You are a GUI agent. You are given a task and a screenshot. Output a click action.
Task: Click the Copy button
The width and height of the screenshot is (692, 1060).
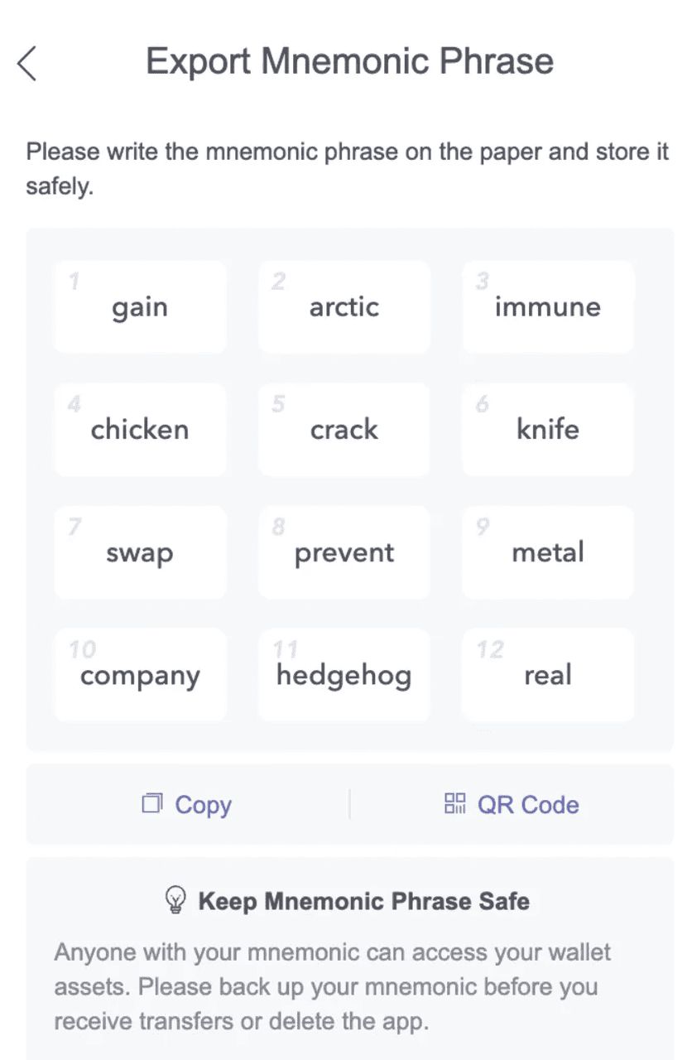pyautogui.click(x=186, y=804)
